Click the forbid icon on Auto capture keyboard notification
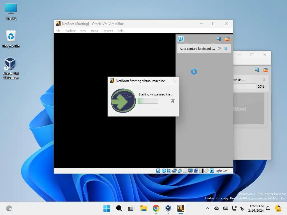 click(219, 48)
